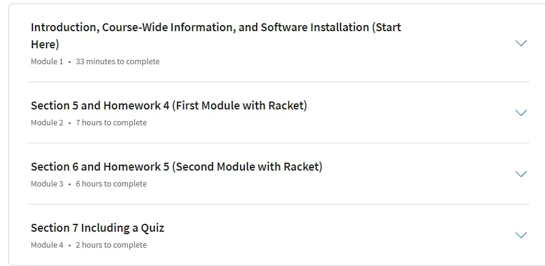Open the Section 6 and Homework 5 title
This screenshot has width=545, height=266.
point(176,167)
